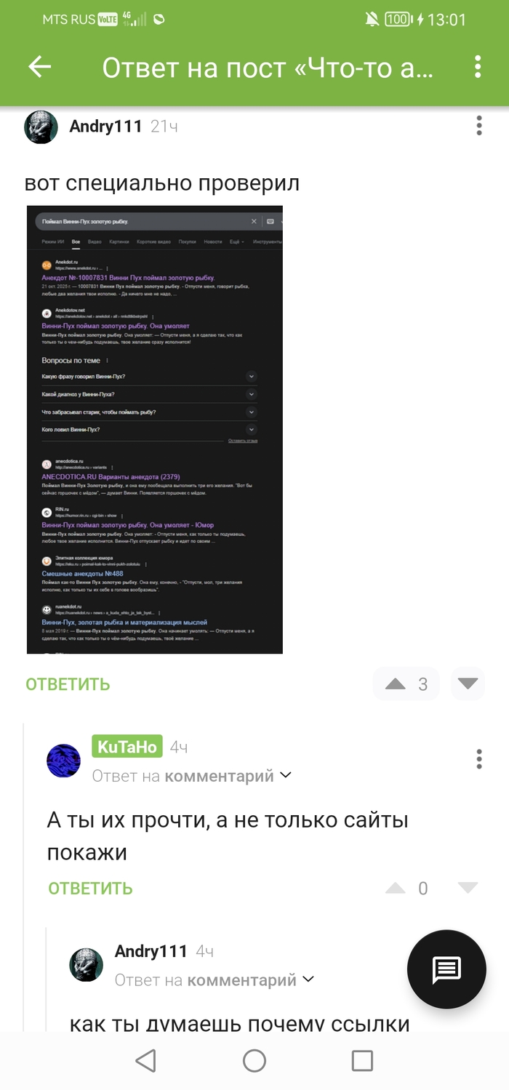Open options menu for Andry111's top comment
This screenshot has height=1090, width=509.
pos(479,126)
